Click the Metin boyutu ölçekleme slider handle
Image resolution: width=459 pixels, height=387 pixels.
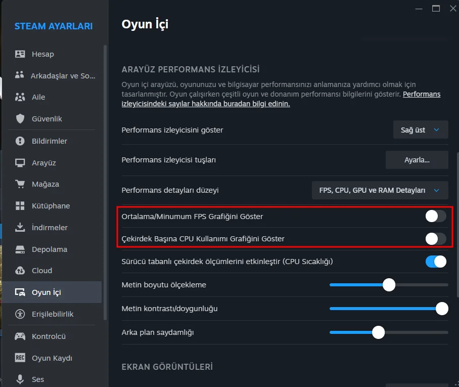click(389, 285)
